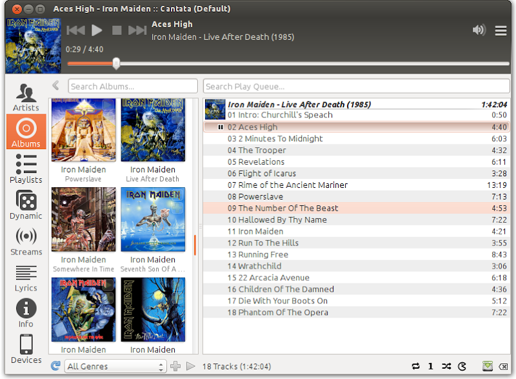Maximize the Cantata window

[40, 9]
